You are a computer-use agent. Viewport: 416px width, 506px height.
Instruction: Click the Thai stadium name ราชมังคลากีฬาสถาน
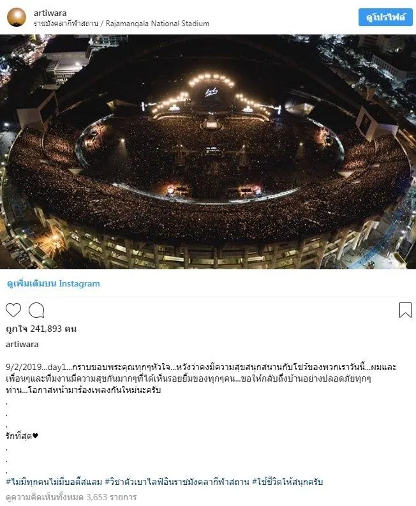(66, 24)
